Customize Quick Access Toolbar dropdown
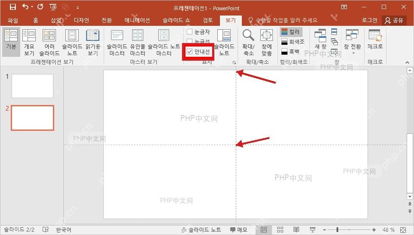414x235 pixels. [x=77, y=8]
